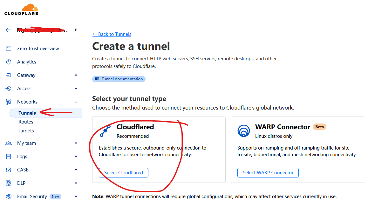
Task: Click the 'Linux distros only' text
Action: pos(274,136)
